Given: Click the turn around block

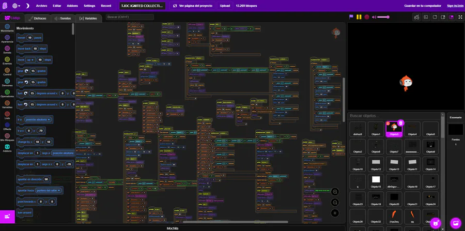Looking at the screenshot, I should (24, 212).
